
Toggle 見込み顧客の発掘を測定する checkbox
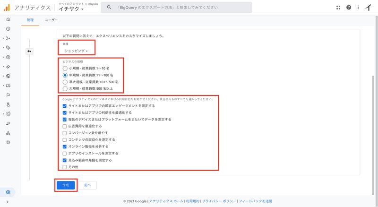[65, 160]
